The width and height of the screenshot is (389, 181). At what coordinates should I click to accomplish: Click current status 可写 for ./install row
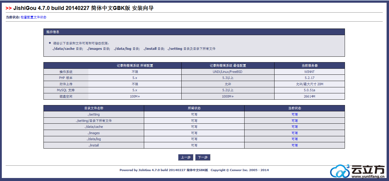pyautogui.click(x=295, y=145)
